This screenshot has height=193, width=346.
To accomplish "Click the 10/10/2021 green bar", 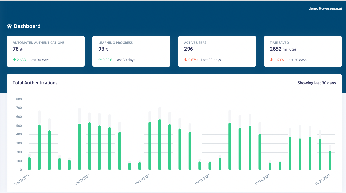I will pos(210,166).
